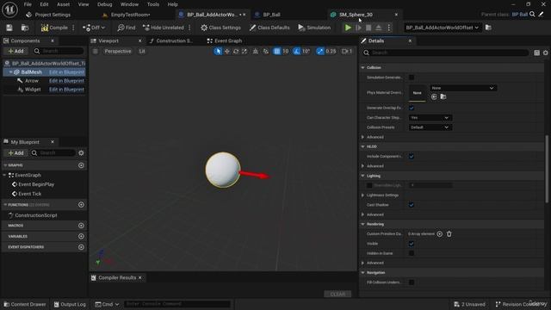Switch to the SM_Sphere_30 tab
Screen dimensions: 551x310
coord(356,15)
